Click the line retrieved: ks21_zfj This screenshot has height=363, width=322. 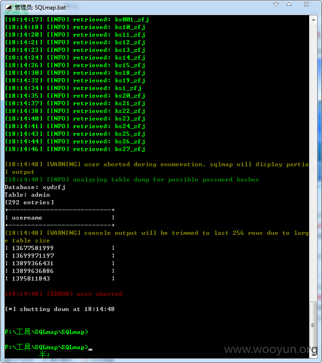(x=75, y=103)
